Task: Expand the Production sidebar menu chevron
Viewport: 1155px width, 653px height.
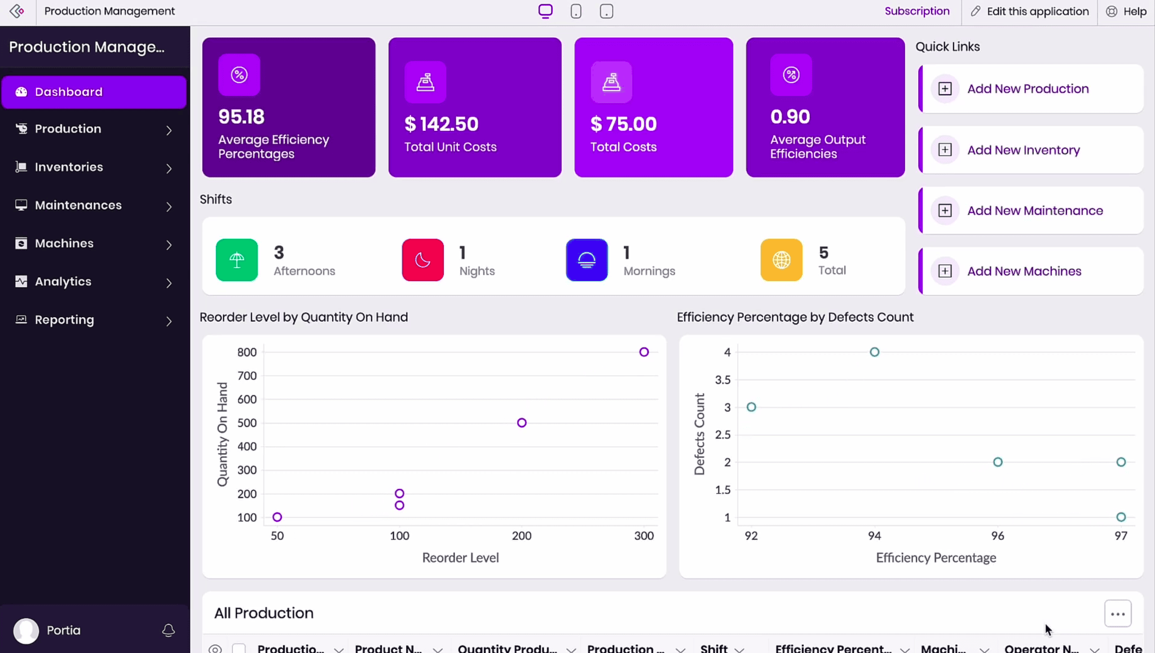Action: [169, 130]
